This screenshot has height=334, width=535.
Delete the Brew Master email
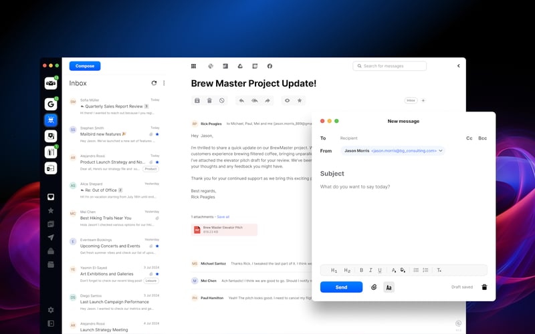(209, 101)
